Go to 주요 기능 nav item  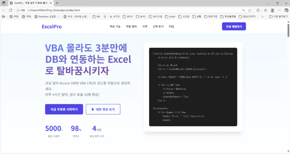pyautogui.click(x=115, y=26)
